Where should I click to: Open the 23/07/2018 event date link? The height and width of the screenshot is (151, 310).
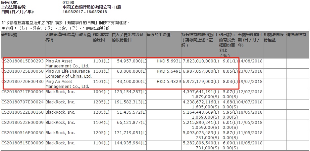point(251,71)
